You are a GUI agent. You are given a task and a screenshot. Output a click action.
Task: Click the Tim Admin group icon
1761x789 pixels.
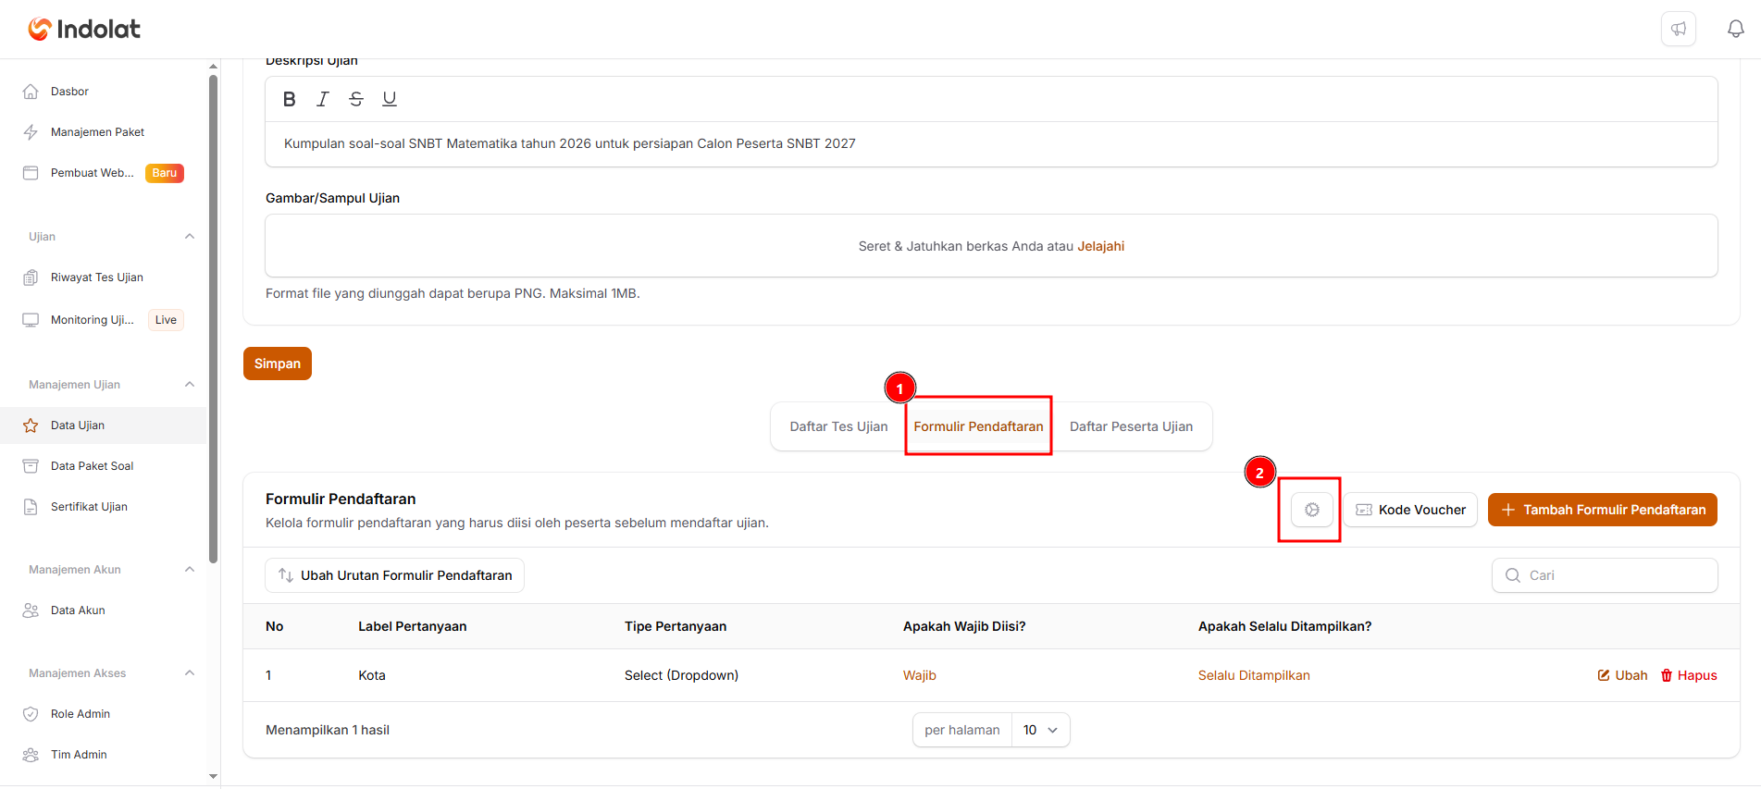[x=31, y=755]
